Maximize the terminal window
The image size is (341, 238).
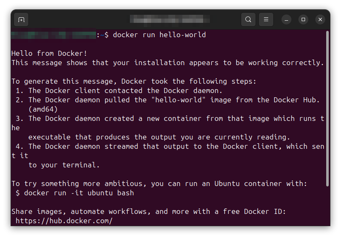coord(303,19)
